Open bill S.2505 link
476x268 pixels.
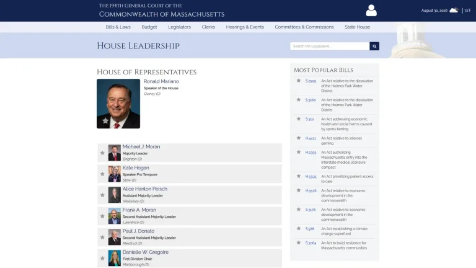[x=311, y=81]
